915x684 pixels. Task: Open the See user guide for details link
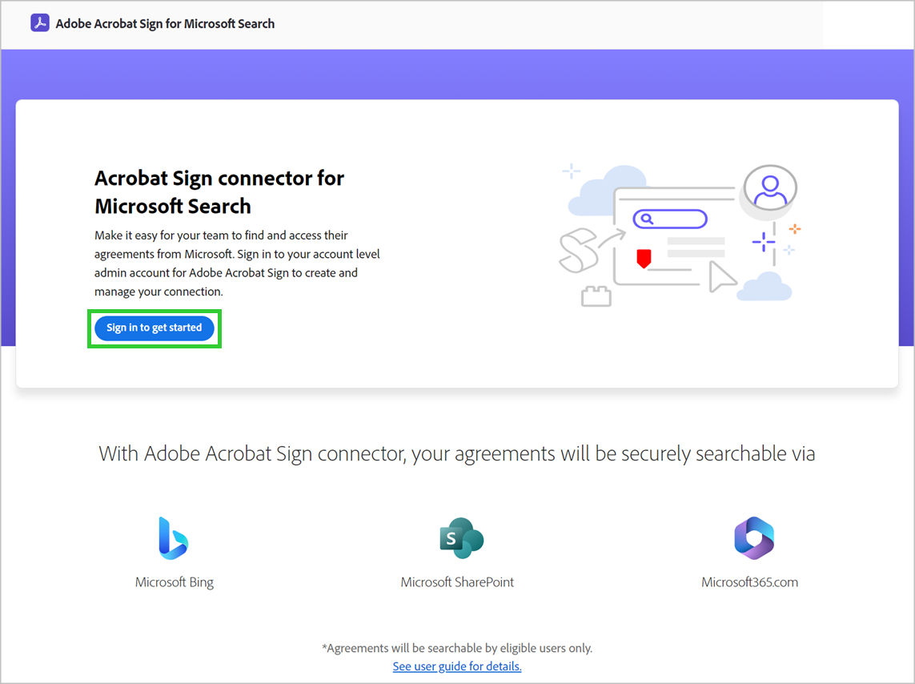(457, 666)
